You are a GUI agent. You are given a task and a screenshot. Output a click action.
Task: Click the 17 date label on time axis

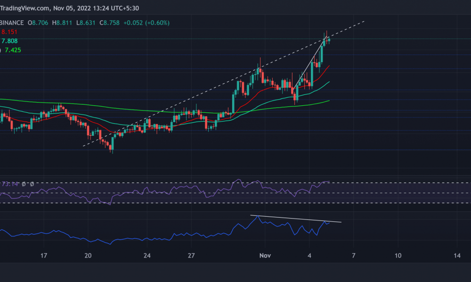tap(44, 256)
